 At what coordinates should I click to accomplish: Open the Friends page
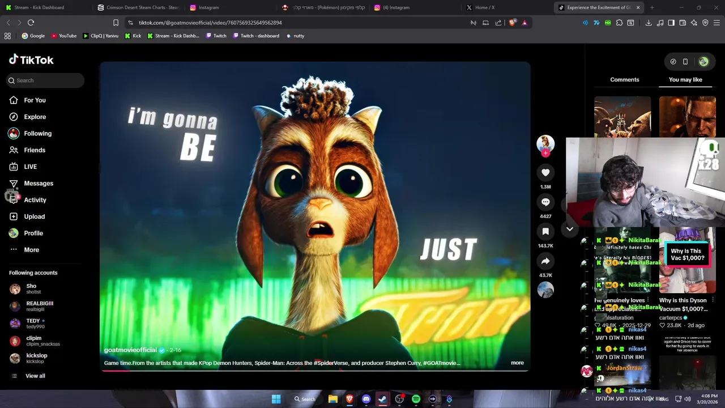(x=34, y=150)
